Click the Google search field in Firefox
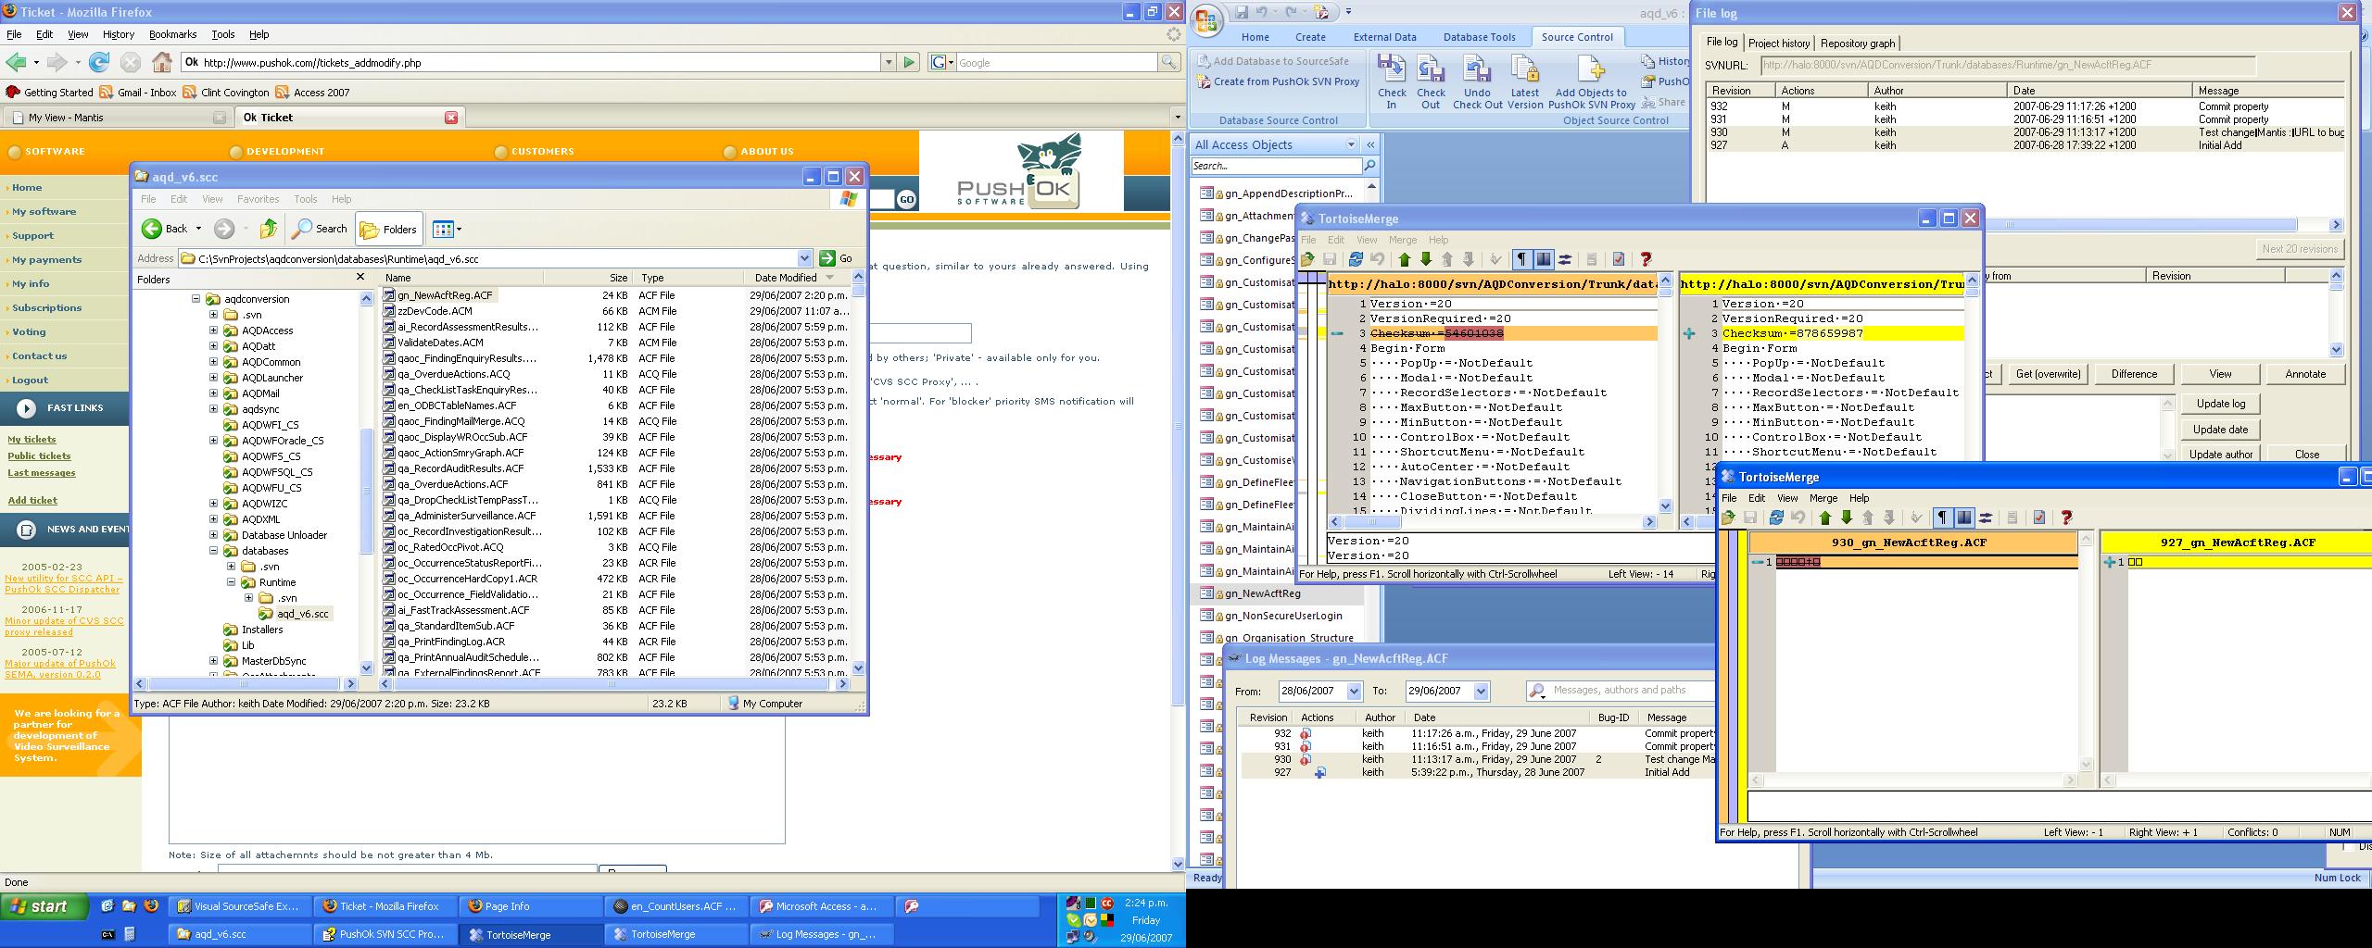2372x948 pixels. point(1054,62)
